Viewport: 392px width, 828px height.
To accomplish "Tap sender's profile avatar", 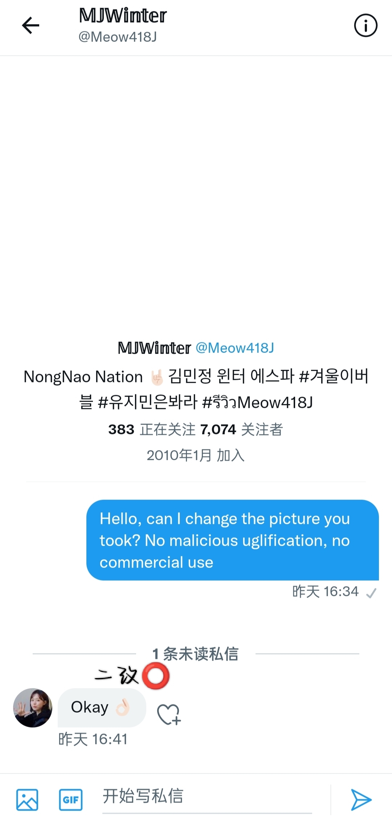I will pyautogui.click(x=33, y=708).
